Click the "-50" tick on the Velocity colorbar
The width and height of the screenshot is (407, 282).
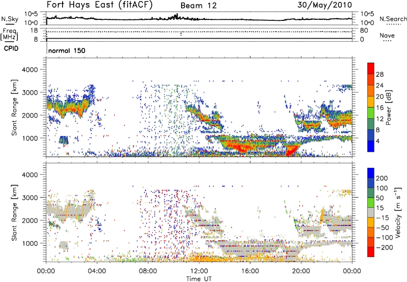click(382, 228)
